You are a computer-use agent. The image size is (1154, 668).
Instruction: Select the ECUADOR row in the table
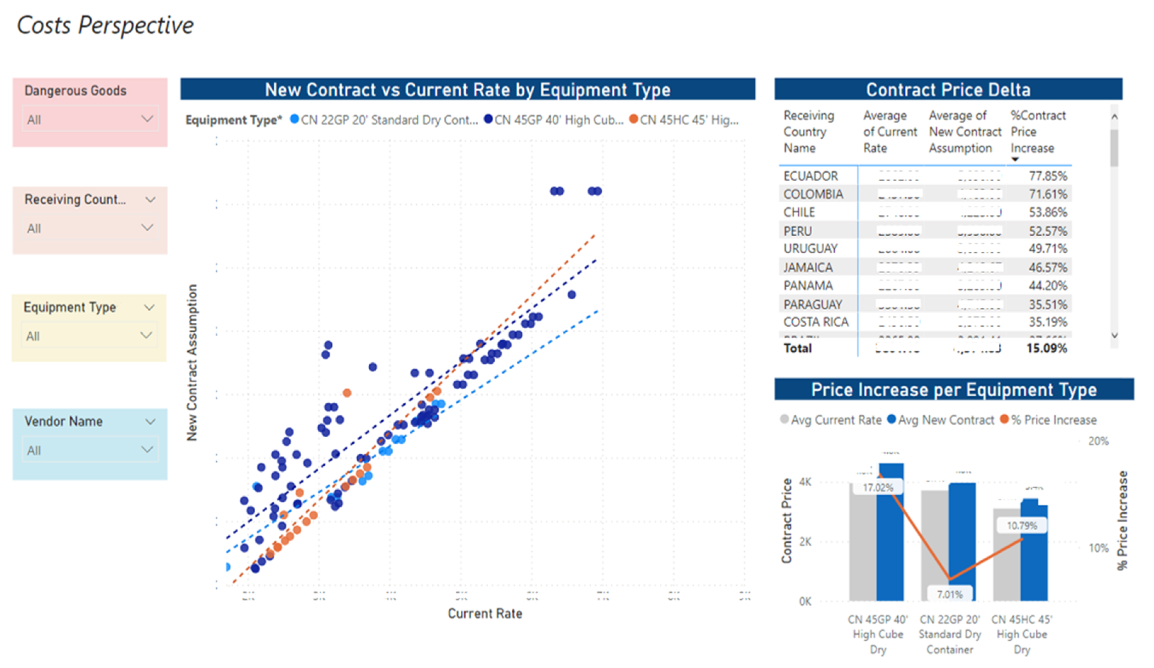pyautogui.click(x=811, y=176)
